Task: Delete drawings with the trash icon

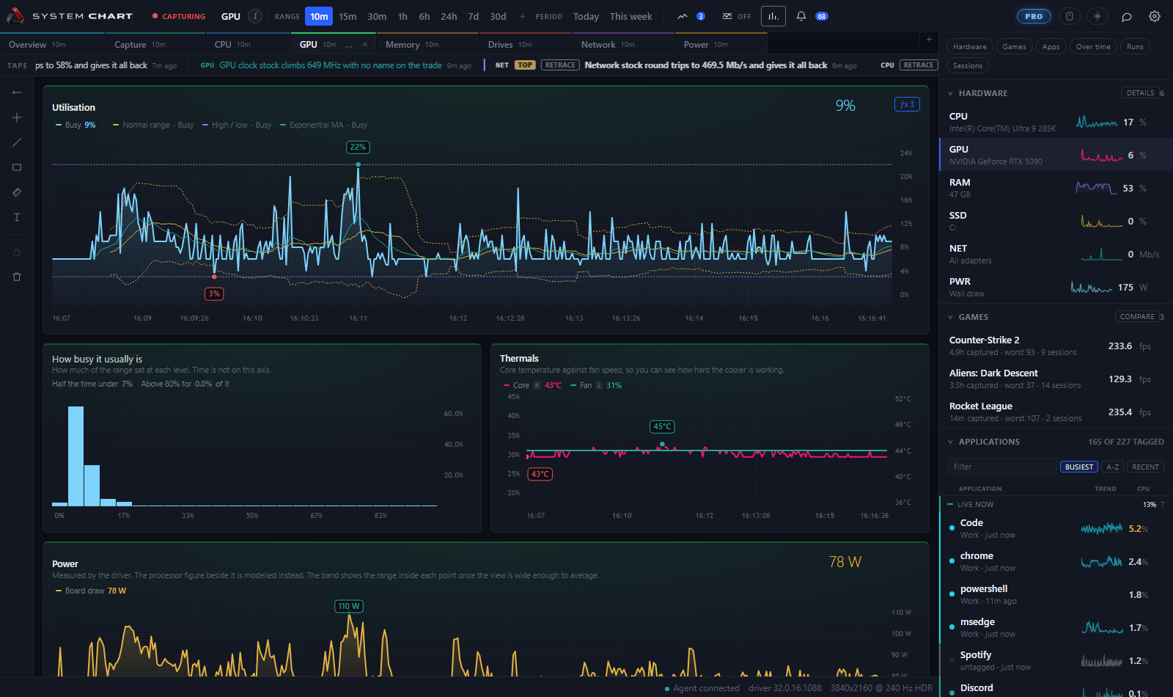Action: coord(17,277)
